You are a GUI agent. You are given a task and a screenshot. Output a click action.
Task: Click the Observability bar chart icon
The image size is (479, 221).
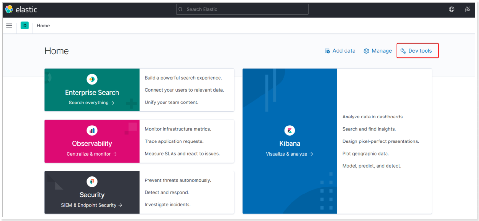(x=92, y=130)
